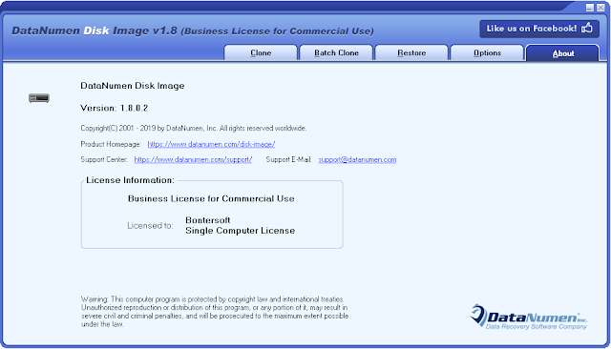Click the DataNumen company logo
Viewport: 611px width, 349px height.
coord(528,318)
